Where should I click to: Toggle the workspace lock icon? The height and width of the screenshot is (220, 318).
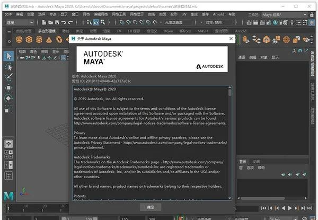312,15
